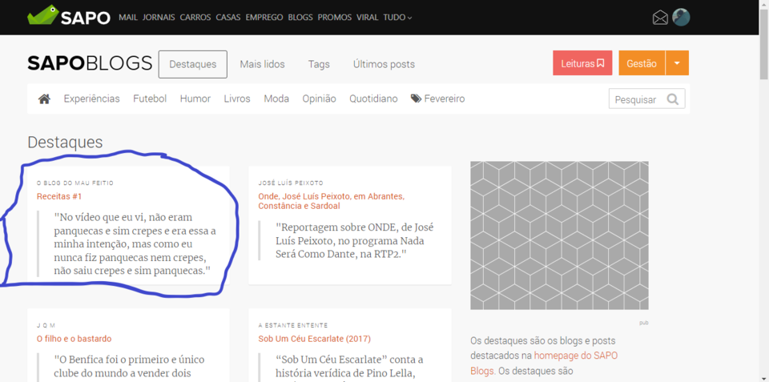Image resolution: width=769 pixels, height=382 pixels.
Task: Open the Humor category
Action: [195, 99]
